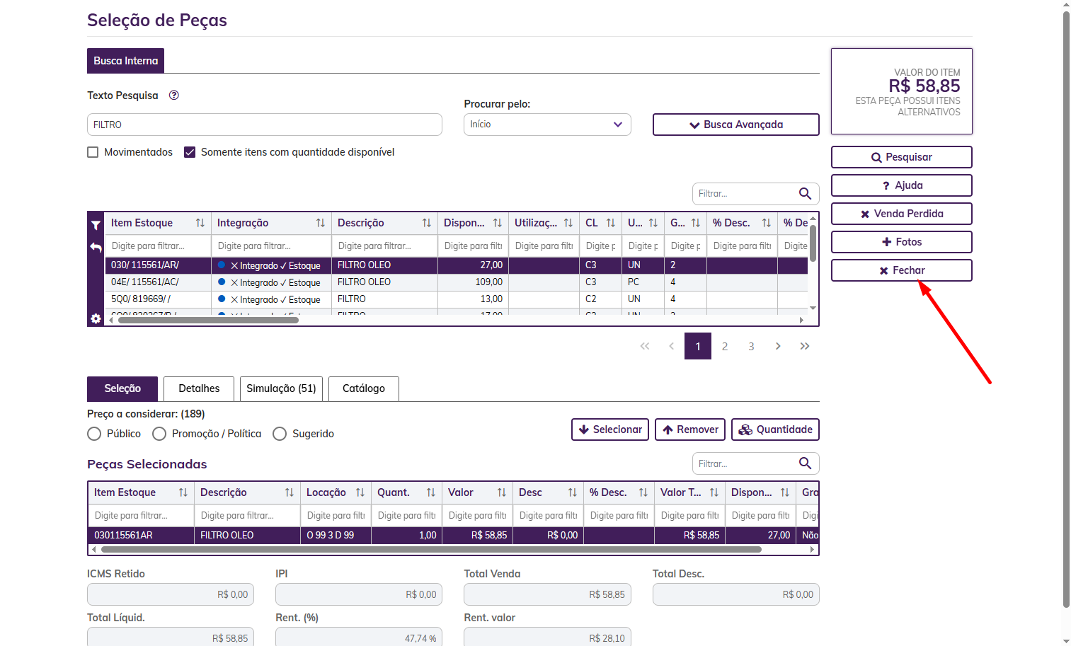Click the help icon beside Texto Pesquisa
The image size is (1071, 646).
[x=174, y=96]
